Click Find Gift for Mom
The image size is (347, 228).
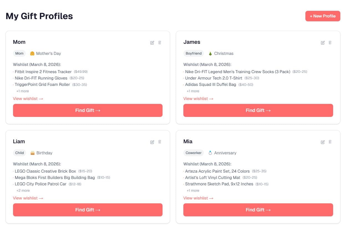click(88, 110)
